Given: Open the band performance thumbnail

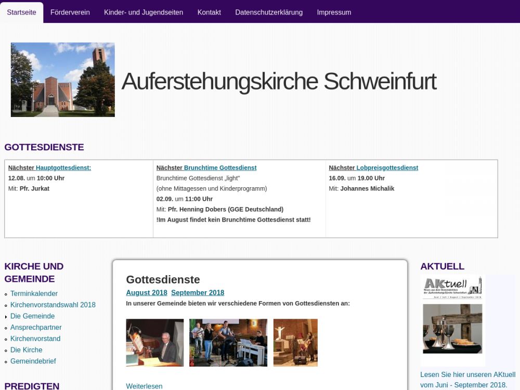Looking at the screenshot, I should point(228,343).
